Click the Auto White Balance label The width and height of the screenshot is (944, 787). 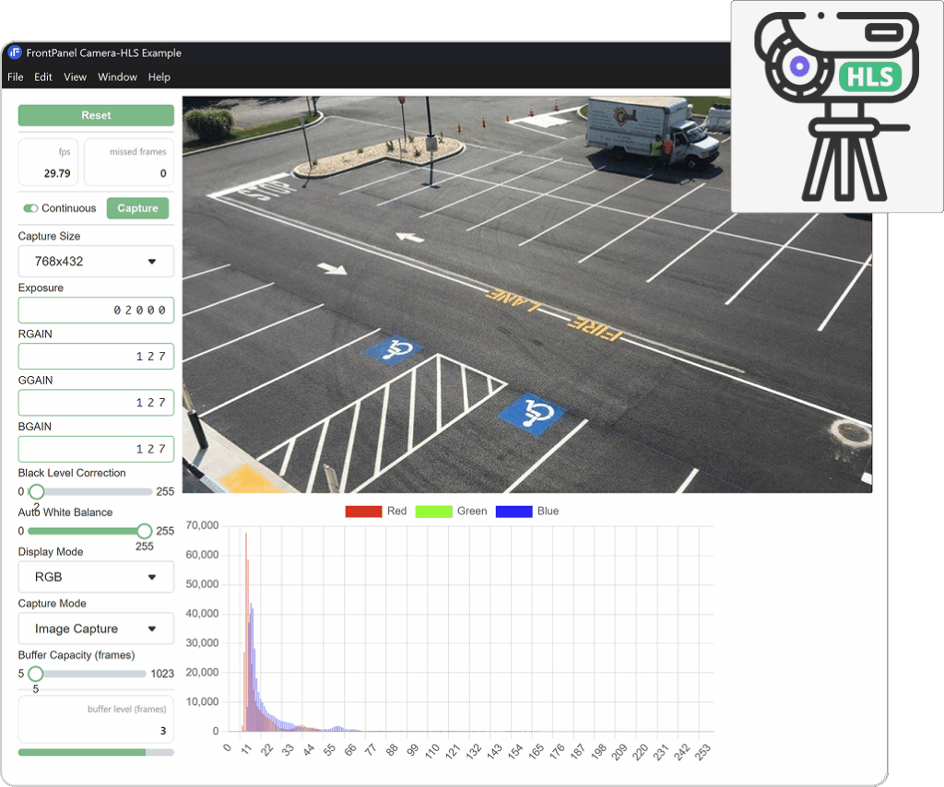pyautogui.click(x=65, y=512)
